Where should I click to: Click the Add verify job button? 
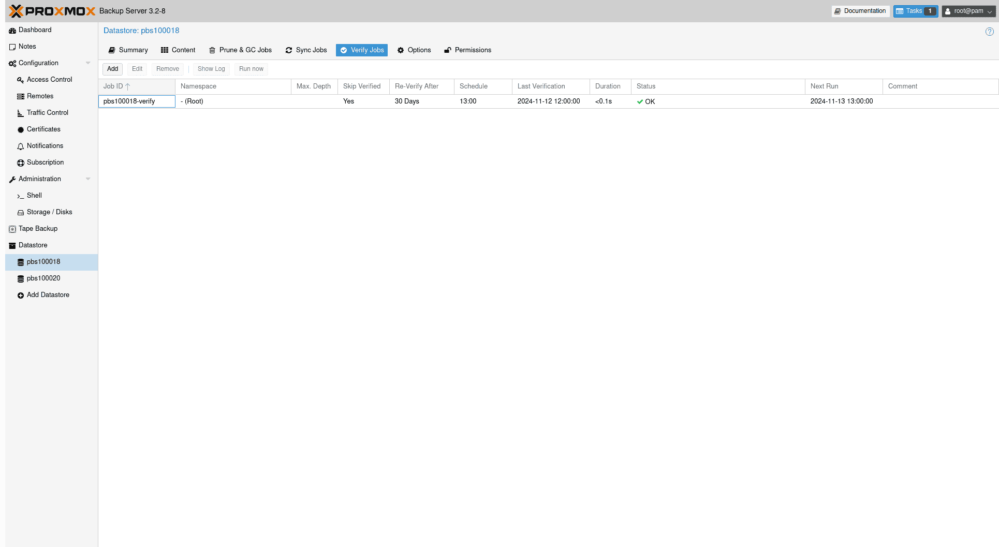tap(112, 69)
